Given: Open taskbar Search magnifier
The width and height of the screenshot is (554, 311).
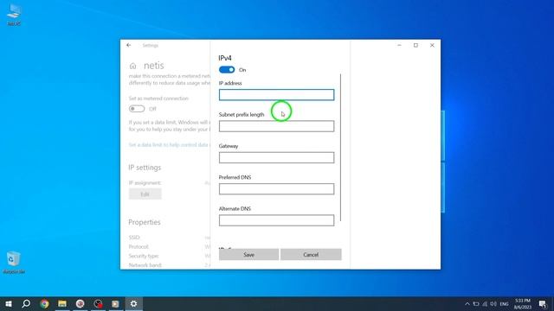Looking at the screenshot, I should [26, 303].
